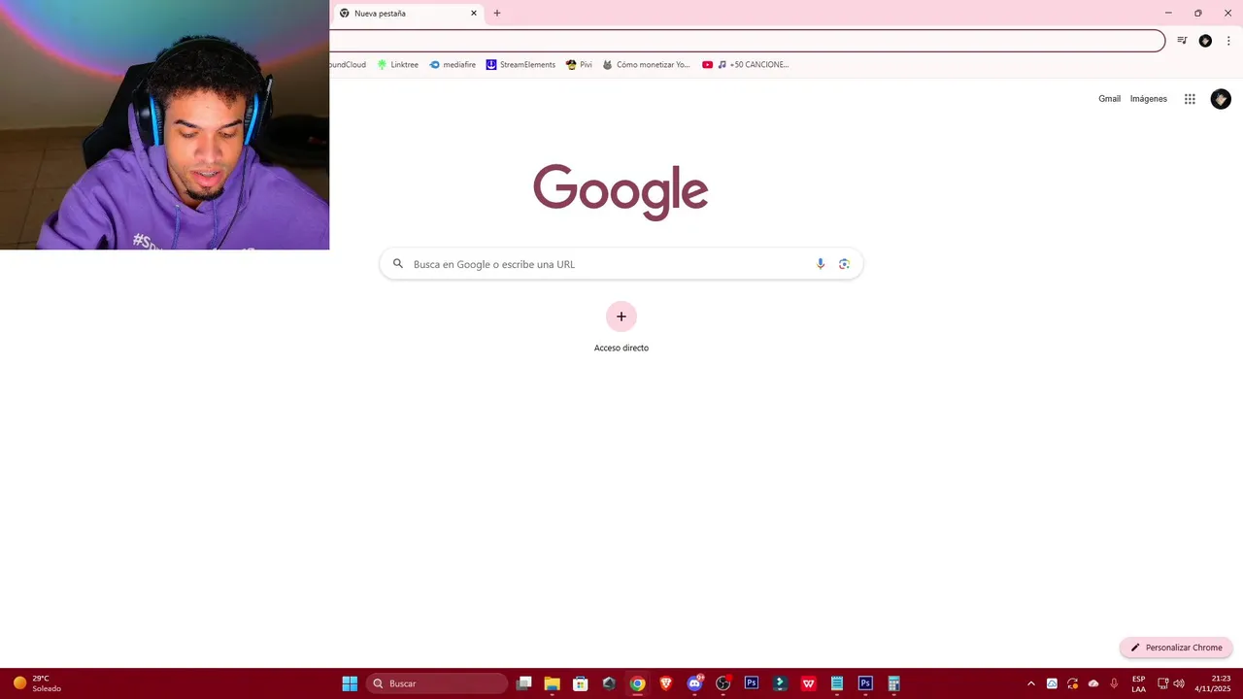The width and height of the screenshot is (1243, 699).
Task: Click blue cloud tray icon
Action: tap(1052, 683)
